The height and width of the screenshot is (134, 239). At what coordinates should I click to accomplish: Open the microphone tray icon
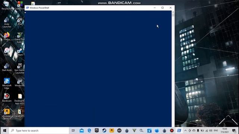198,131
